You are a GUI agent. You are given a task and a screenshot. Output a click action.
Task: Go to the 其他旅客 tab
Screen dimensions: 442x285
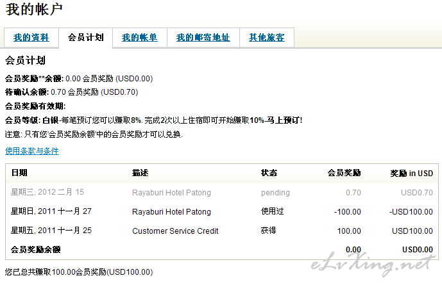point(267,37)
